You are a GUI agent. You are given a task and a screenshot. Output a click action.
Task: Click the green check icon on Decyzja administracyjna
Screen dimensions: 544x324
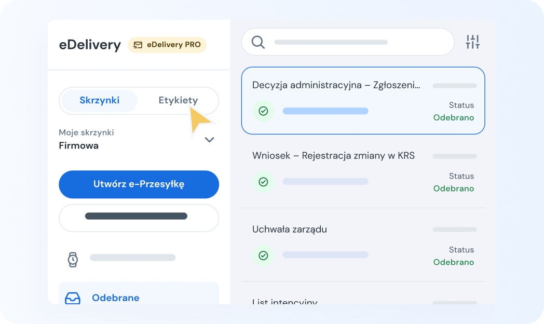(x=263, y=111)
